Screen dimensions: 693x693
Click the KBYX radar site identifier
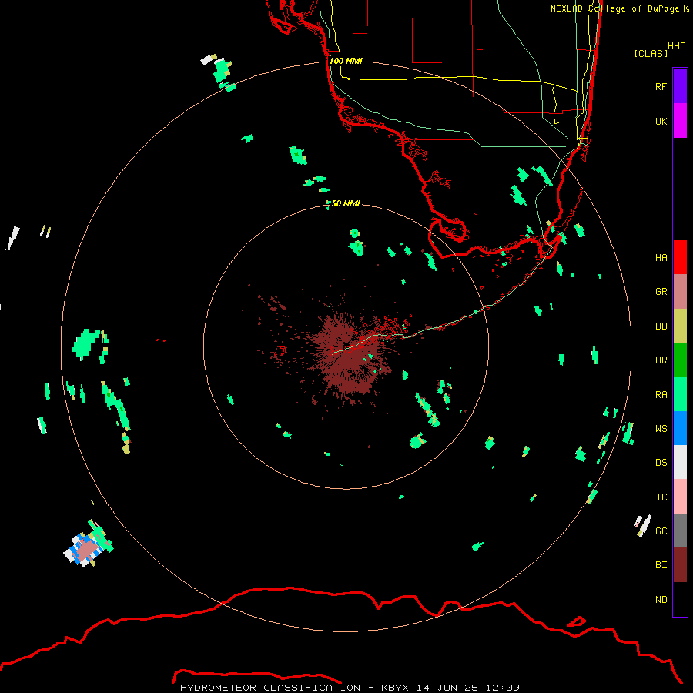(x=395, y=688)
